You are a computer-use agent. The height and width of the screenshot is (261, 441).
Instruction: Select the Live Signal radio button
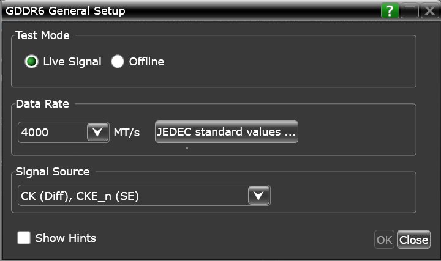32,62
